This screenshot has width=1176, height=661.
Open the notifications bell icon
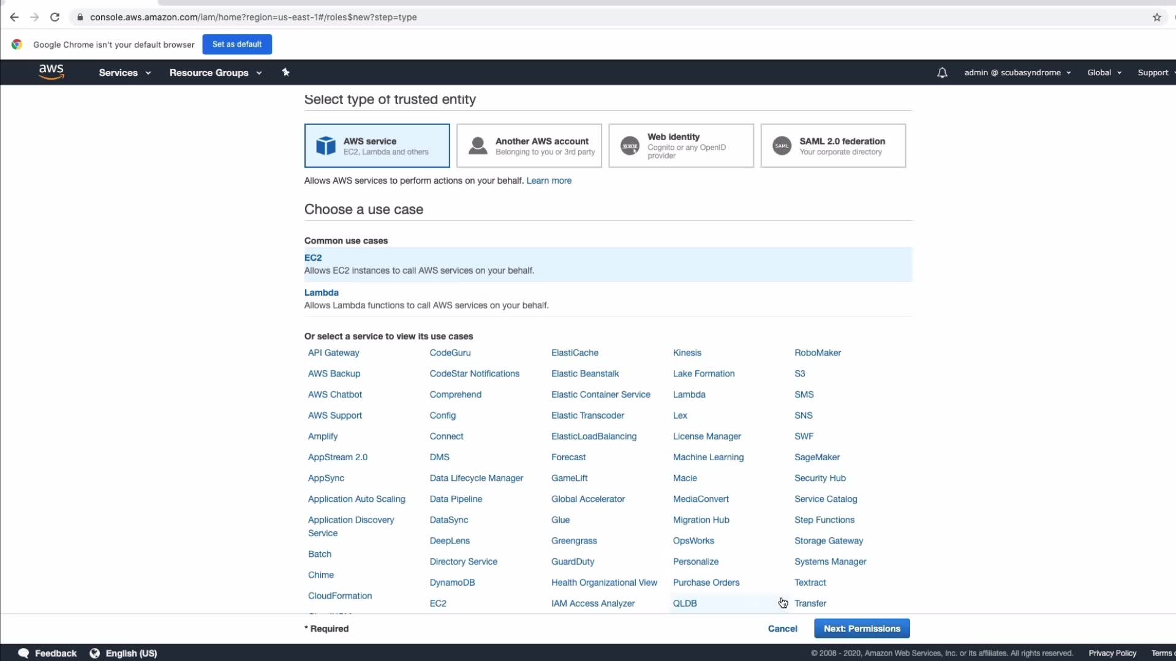tap(942, 73)
